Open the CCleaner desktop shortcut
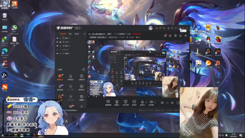The height and width of the screenshot is (138, 245). click(x=5, y=64)
